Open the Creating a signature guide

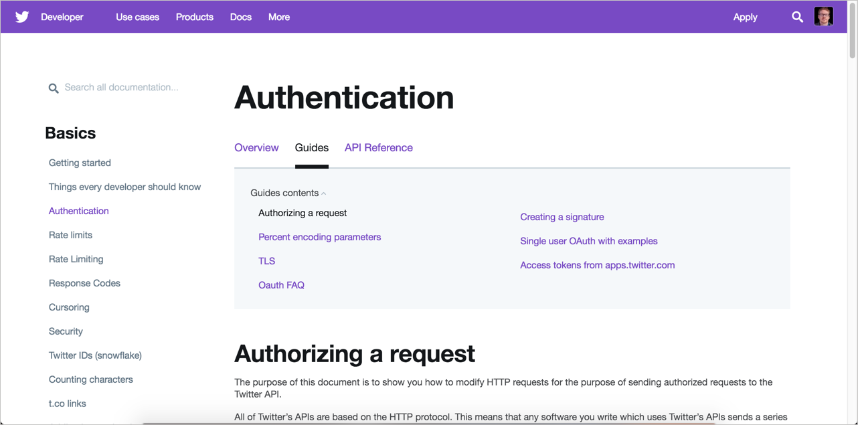point(562,217)
